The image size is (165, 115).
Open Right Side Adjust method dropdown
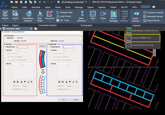tap(69, 60)
